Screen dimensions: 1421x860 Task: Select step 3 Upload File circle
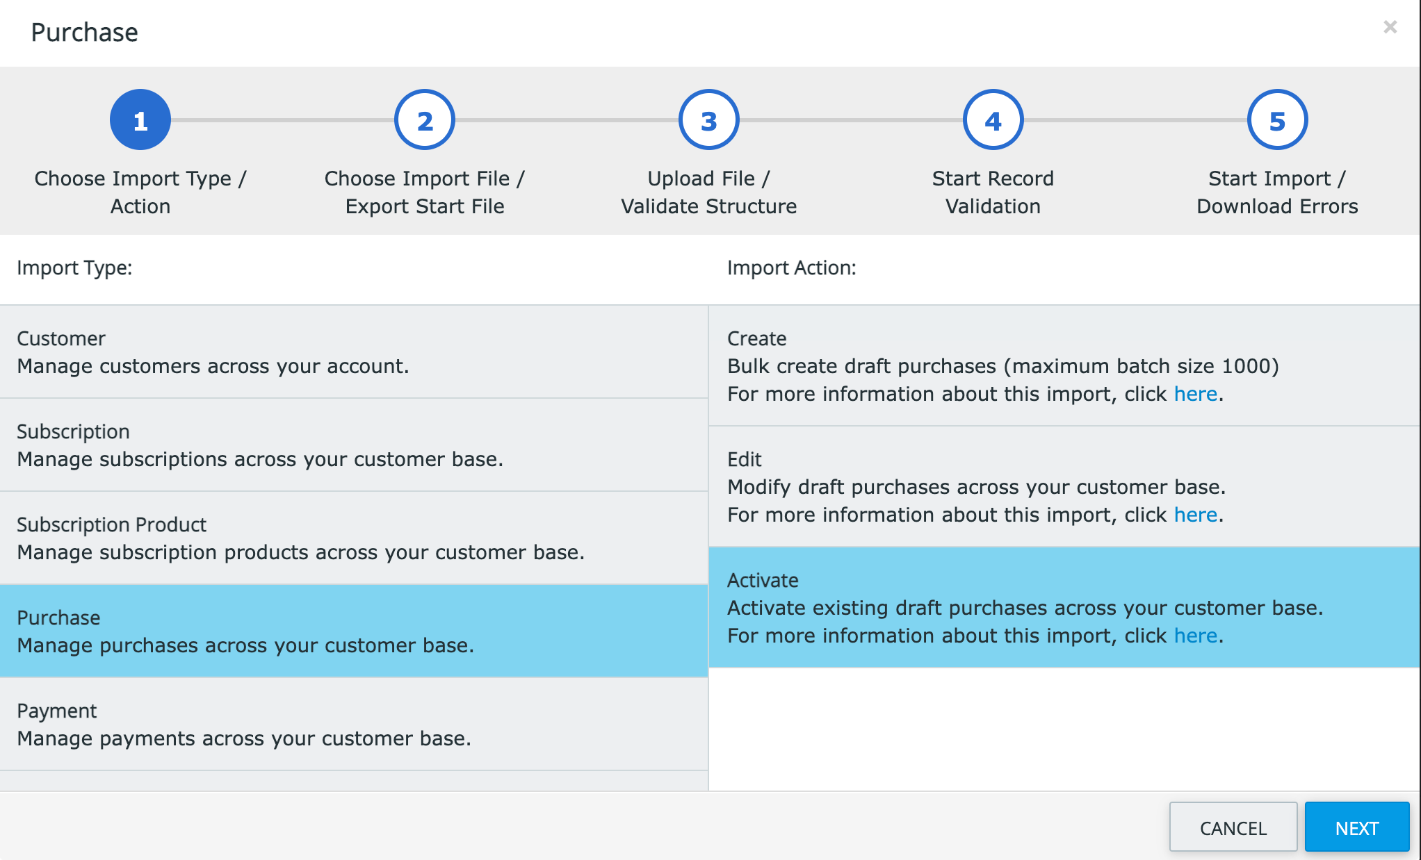(709, 120)
